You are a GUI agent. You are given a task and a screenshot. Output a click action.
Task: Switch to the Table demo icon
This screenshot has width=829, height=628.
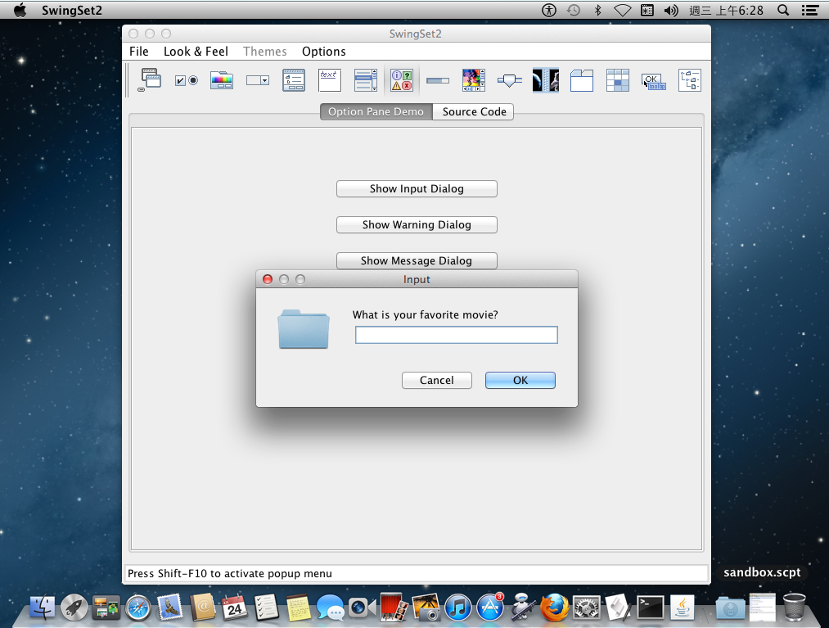click(x=618, y=79)
